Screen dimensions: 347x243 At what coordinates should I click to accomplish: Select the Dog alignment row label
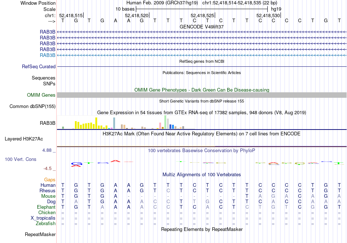pyautogui.click(x=51, y=202)
